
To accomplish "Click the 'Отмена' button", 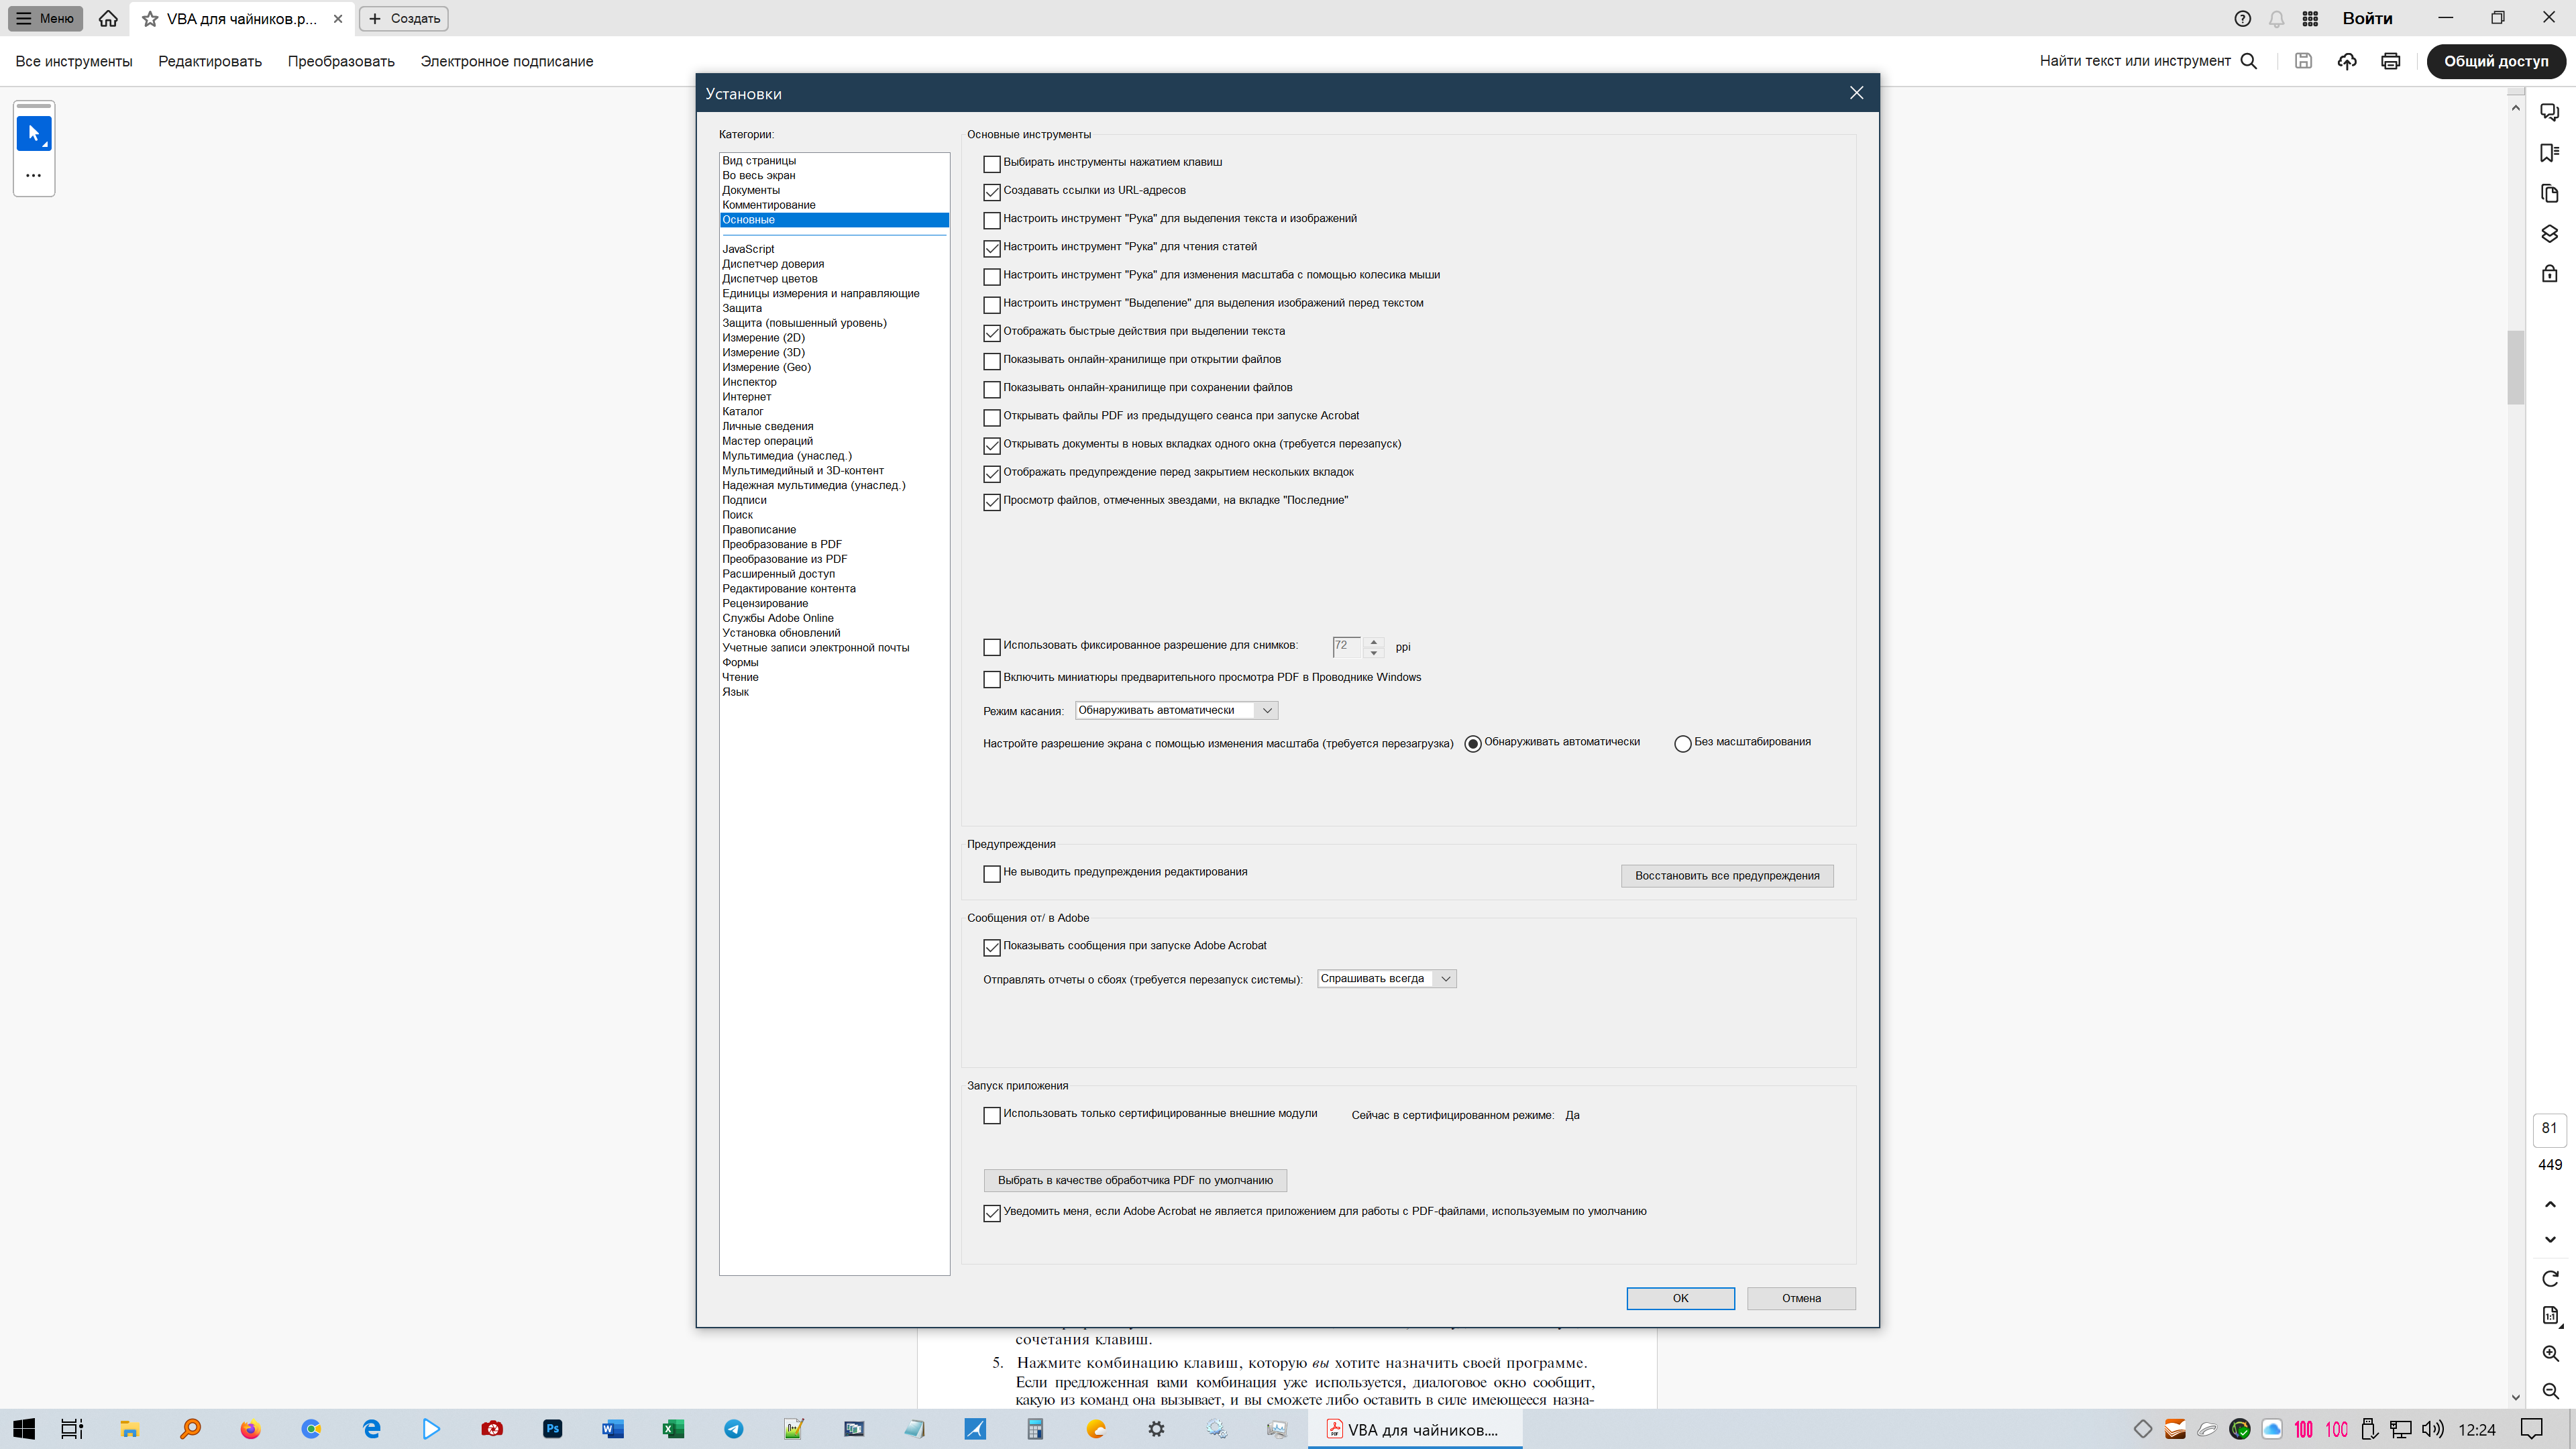I will (x=1801, y=1298).
